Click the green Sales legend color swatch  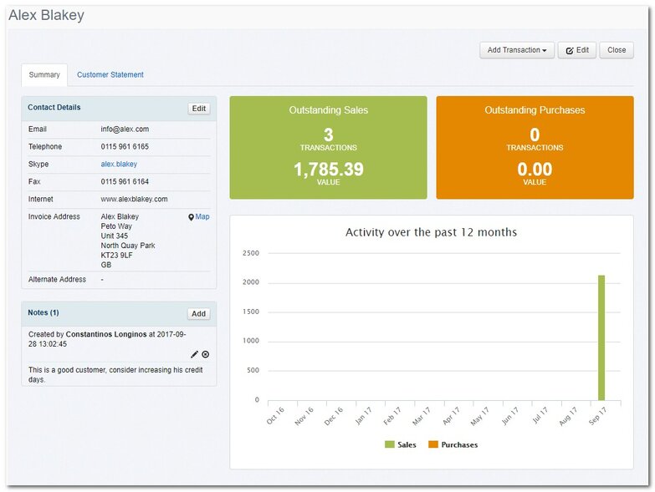coord(390,445)
